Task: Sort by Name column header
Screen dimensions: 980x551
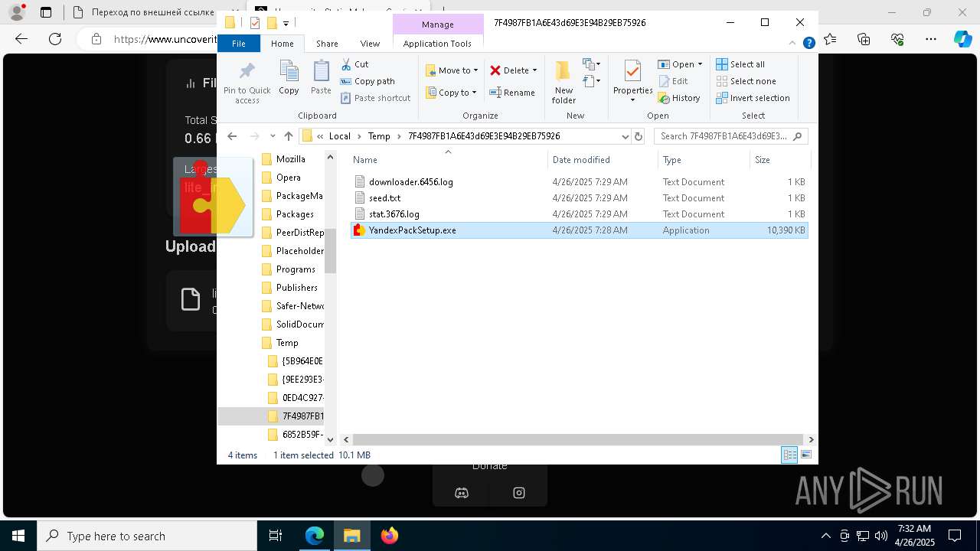Action: [x=448, y=160]
